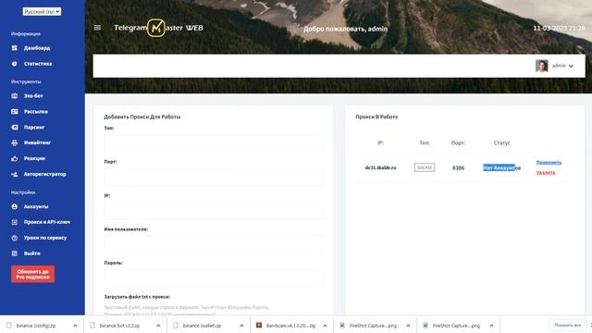Click the Аккаунты sidebar icon
This screenshot has width=592, height=333.
(x=15, y=206)
